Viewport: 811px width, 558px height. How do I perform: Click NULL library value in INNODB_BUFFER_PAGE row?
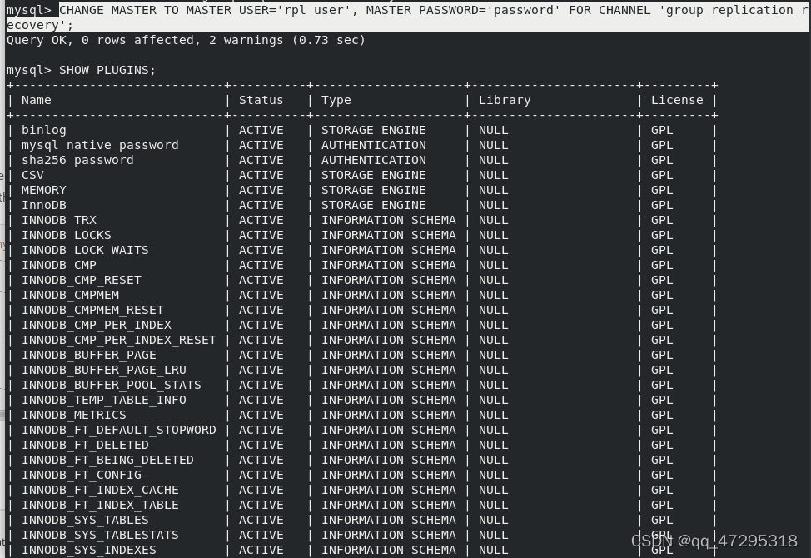pos(494,356)
